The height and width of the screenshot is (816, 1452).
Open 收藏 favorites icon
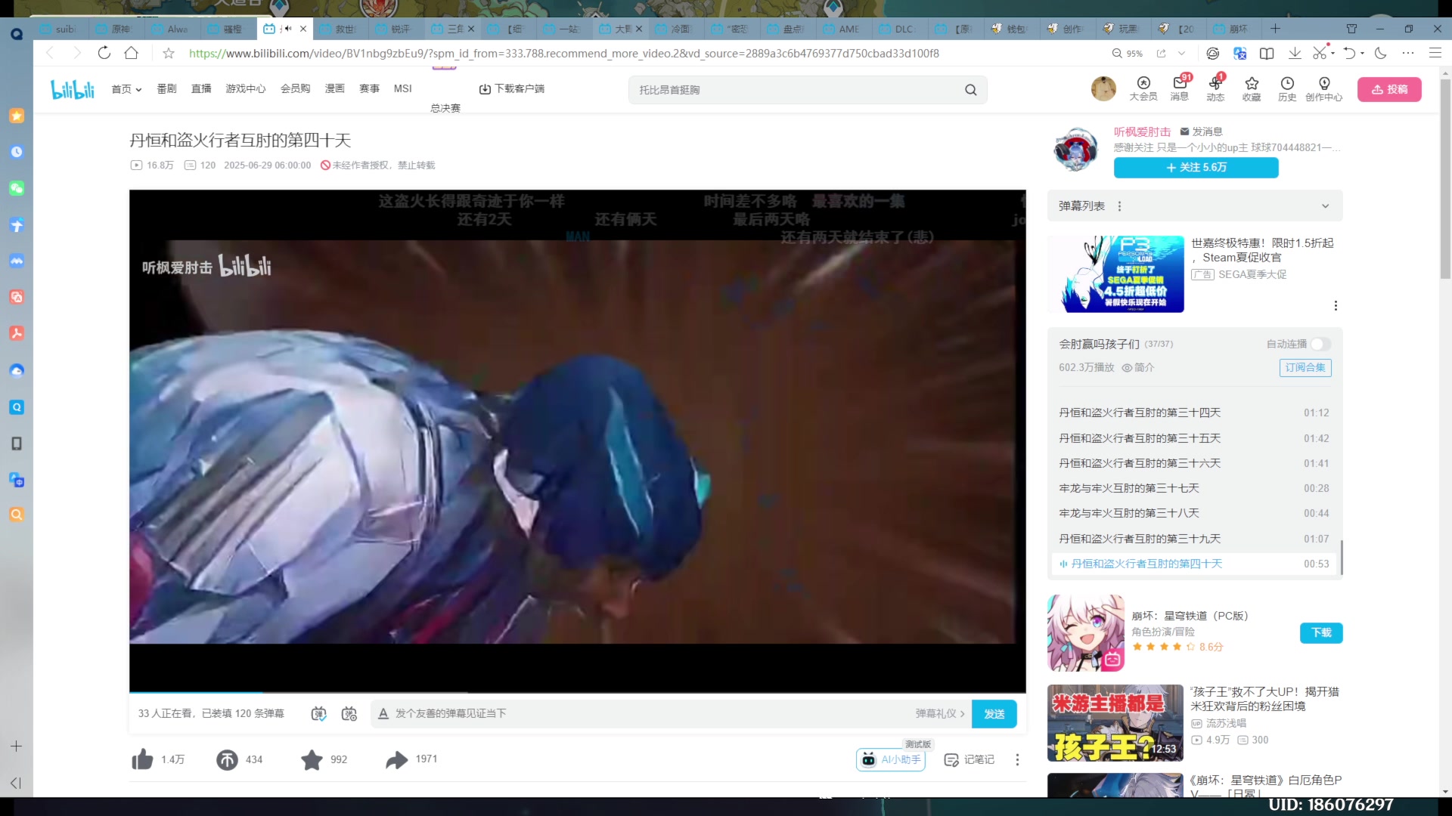point(1252,88)
